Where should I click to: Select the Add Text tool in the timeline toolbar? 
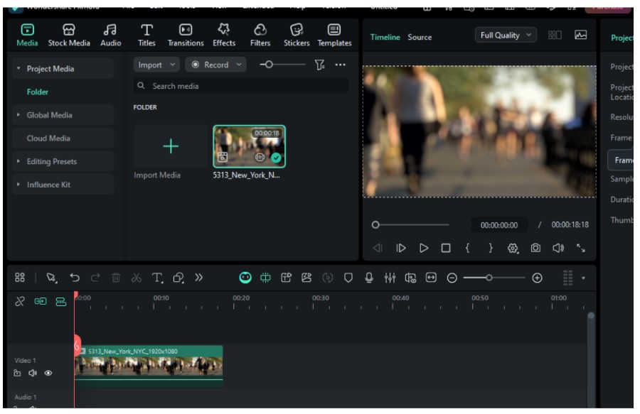tap(156, 278)
